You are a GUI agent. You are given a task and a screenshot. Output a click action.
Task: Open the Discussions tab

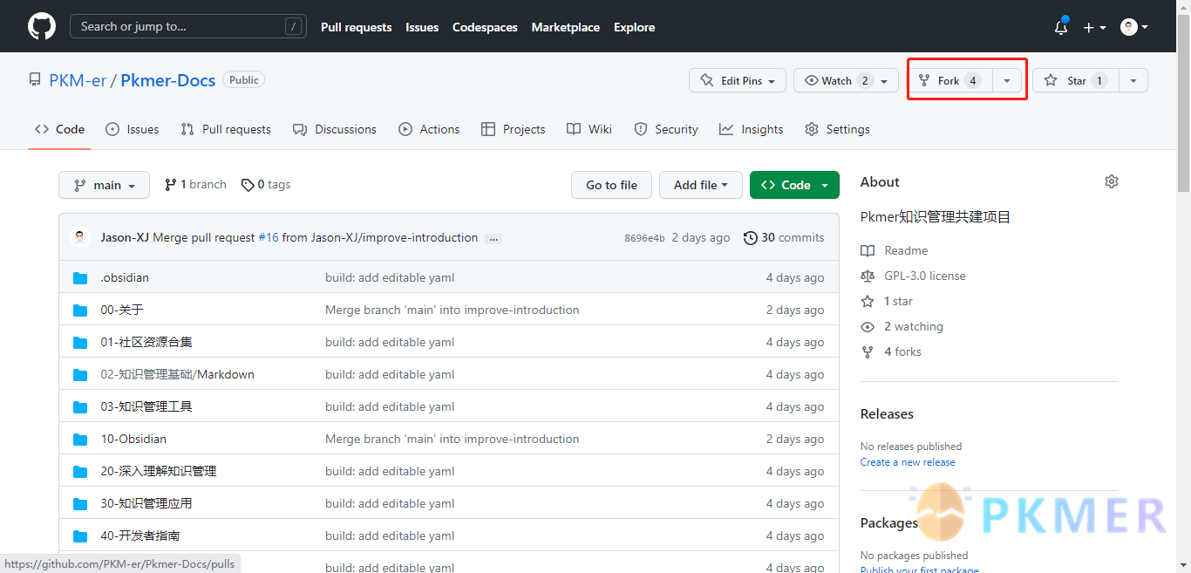(x=335, y=129)
